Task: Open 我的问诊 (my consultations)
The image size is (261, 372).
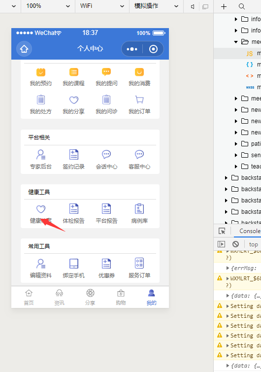Action: (106, 105)
